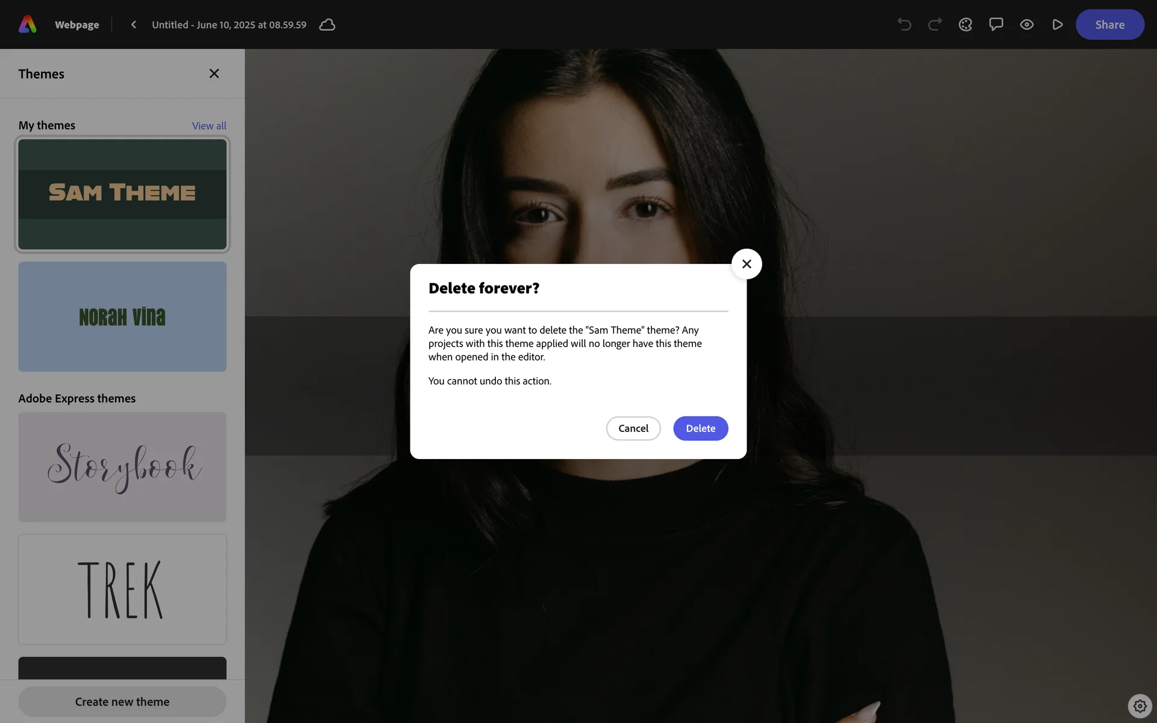
Task: Confirm with the Delete button
Action: tap(700, 428)
